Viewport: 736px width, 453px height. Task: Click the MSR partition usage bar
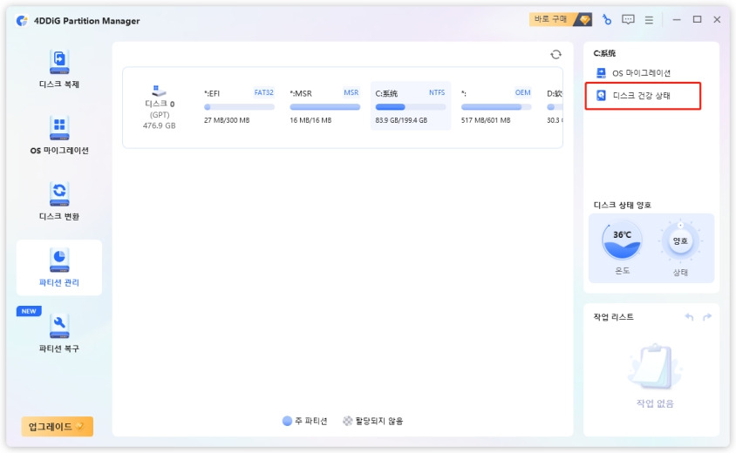pos(324,107)
